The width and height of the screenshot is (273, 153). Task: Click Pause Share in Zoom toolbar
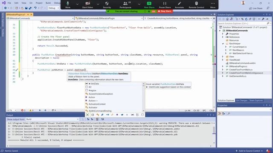tap(165, 5)
